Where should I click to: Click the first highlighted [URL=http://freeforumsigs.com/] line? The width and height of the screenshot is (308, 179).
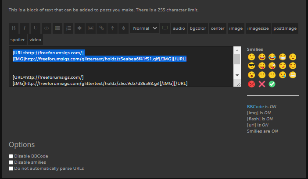click(x=48, y=53)
